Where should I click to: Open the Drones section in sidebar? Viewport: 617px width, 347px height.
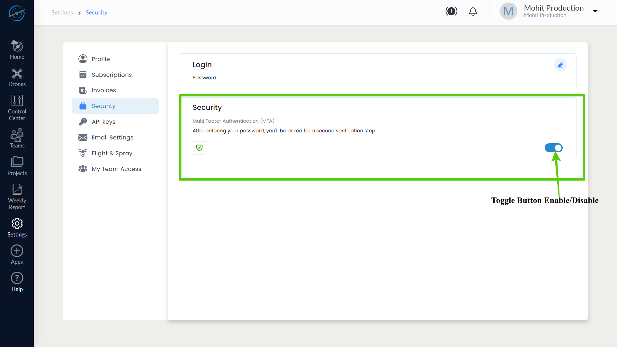click(x=17, y=77)
